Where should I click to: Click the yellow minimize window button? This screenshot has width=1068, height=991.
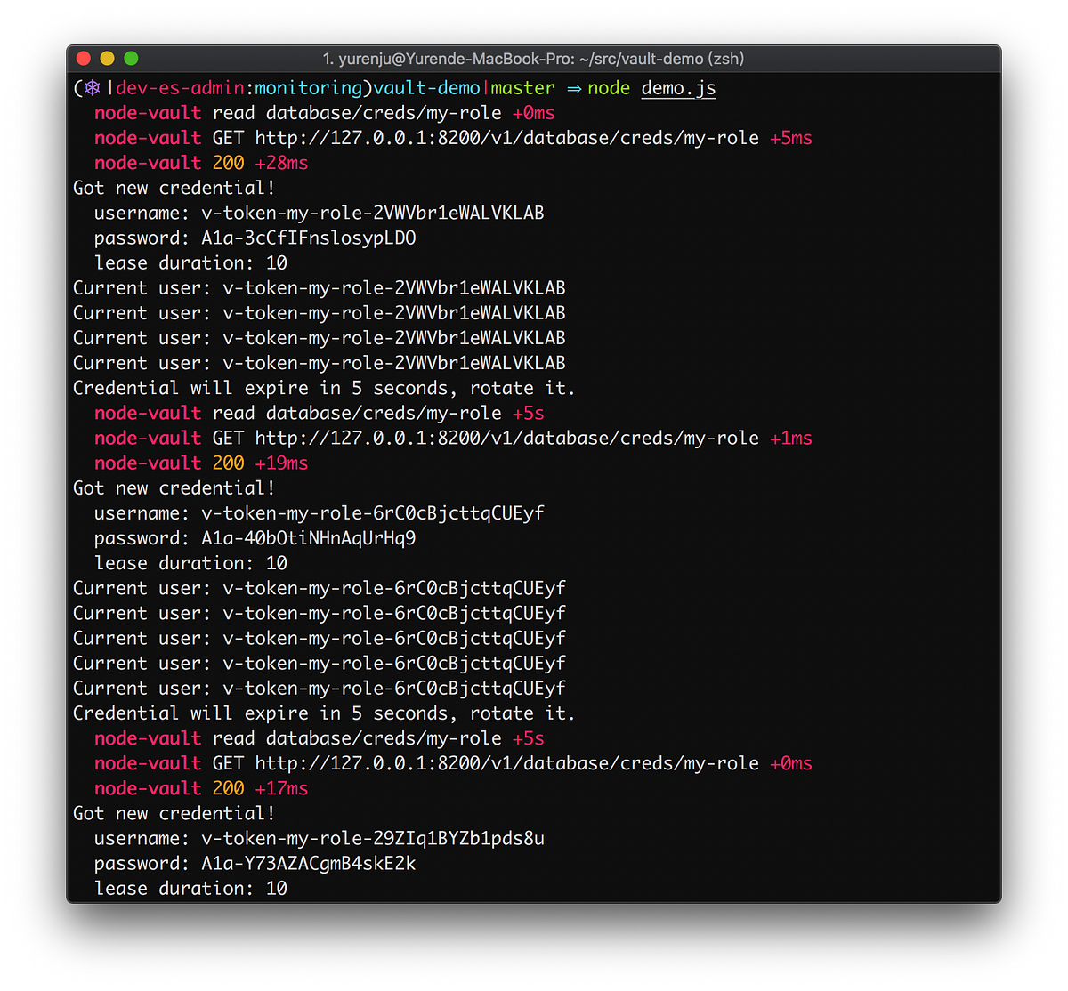click(108, 59)
